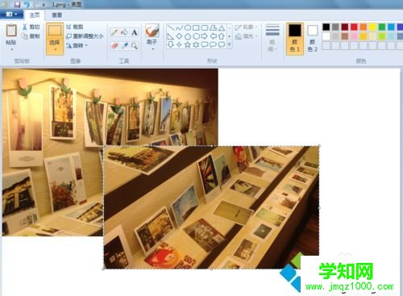Click the Undo arrow in quick access toolbar
The width and height of the screenshot is (403, 296).
27,4
